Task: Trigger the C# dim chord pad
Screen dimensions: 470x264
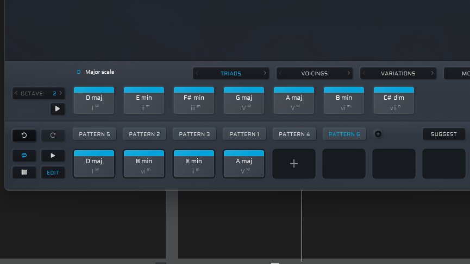Action: point(394,100)
